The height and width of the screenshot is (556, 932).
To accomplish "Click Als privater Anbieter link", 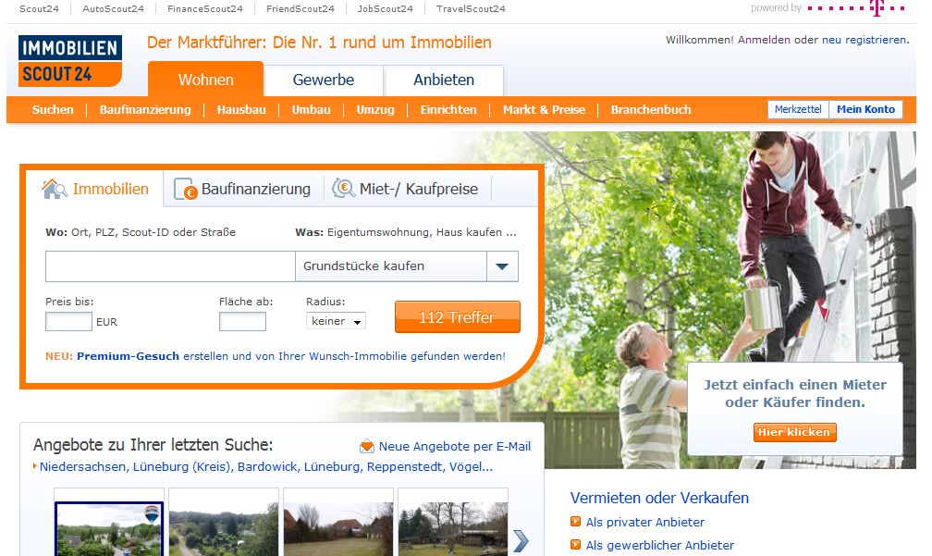I will coord(645,522).
